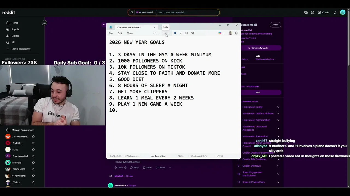The width and height of the screenshot is (350, 196).
Task: Give an award to the automated comment
Action: 147,168
